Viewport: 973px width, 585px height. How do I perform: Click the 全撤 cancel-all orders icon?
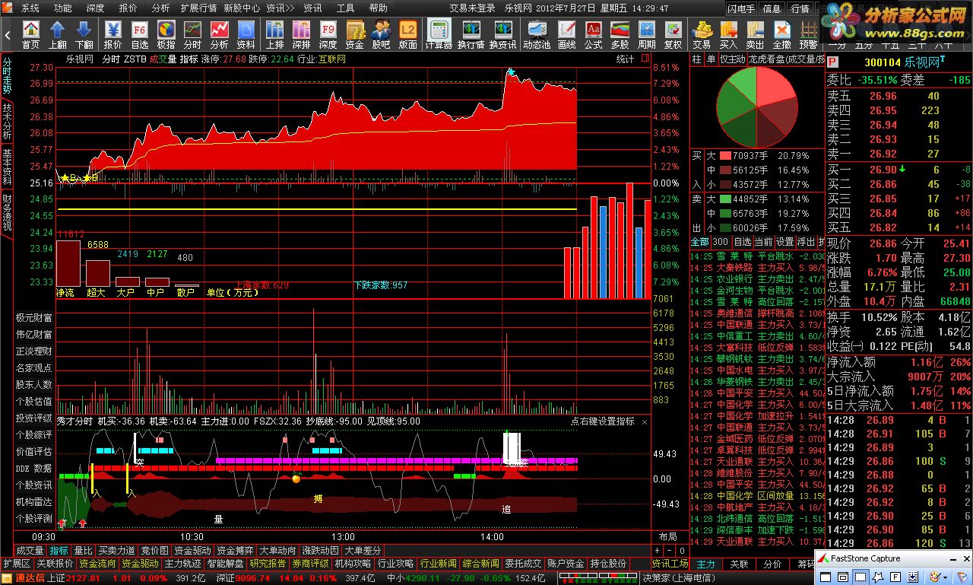[781, 35]
